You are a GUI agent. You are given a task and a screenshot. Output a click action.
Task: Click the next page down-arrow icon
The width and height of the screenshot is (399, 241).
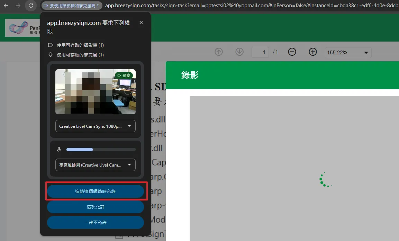[239, 52]
